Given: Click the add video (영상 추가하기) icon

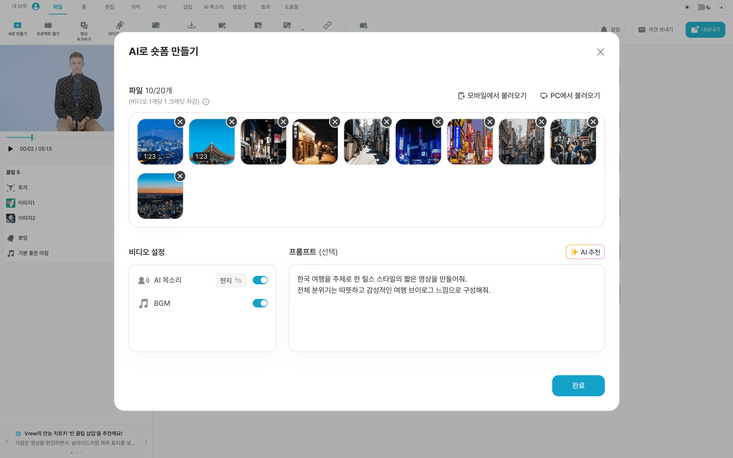Looking at the screenshot, I should coord(84,25).
